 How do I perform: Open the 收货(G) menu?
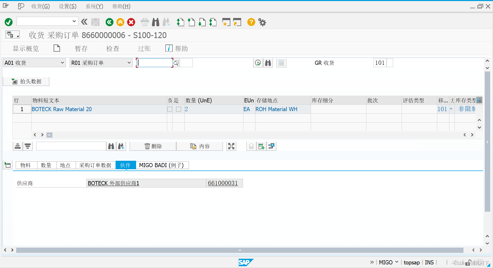click(41, 6)
